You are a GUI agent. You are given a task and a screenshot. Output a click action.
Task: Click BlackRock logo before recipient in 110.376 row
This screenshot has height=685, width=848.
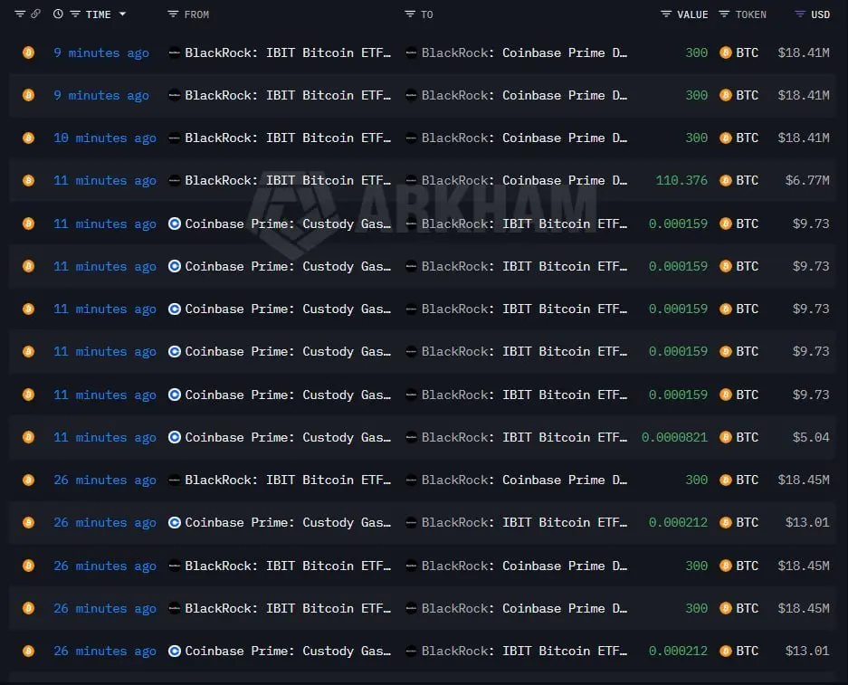pyautogui.click(x=411, y=181)
